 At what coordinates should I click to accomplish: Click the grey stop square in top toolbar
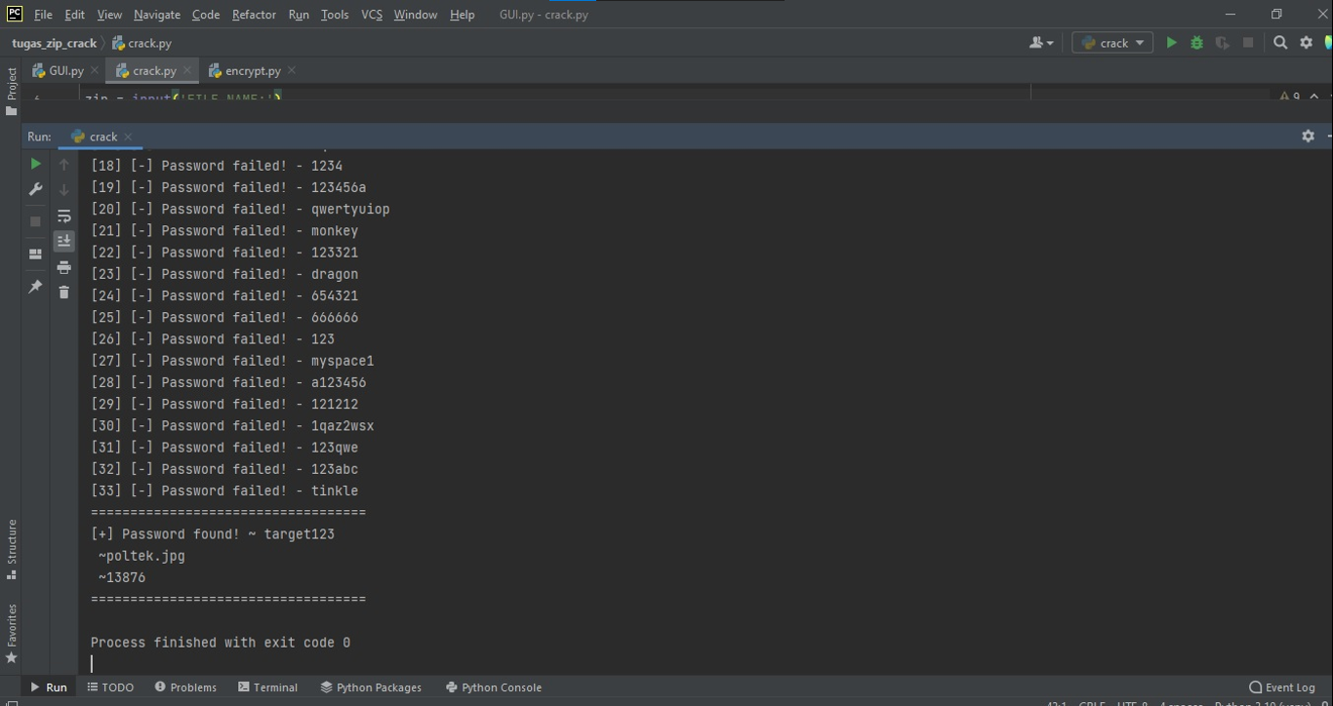1248,43
